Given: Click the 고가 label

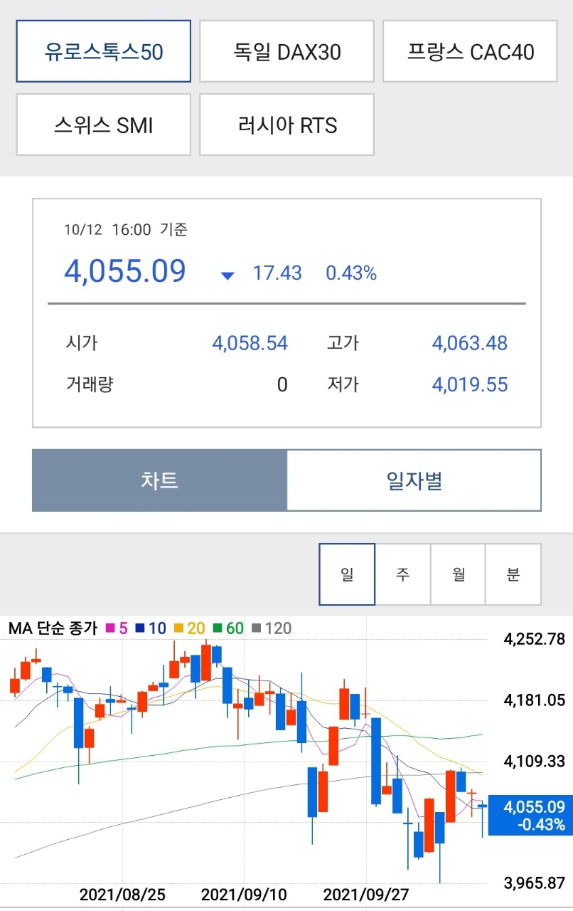Looking at the screenshot, I should (343, 344).
